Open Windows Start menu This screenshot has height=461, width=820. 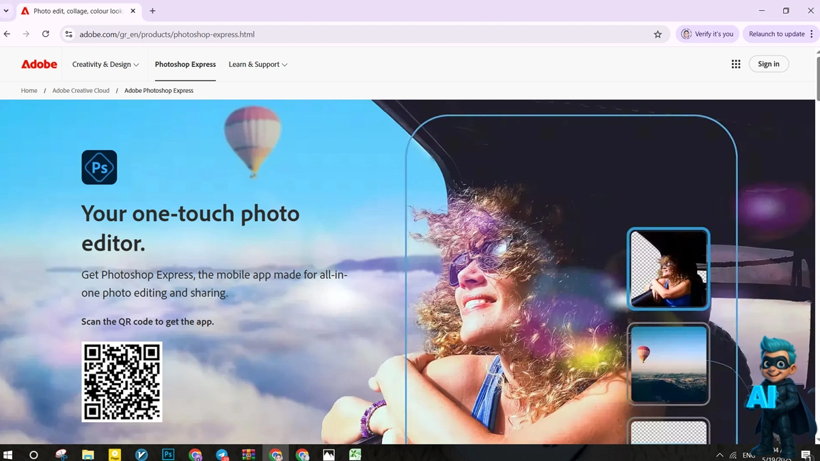[8, 455]
